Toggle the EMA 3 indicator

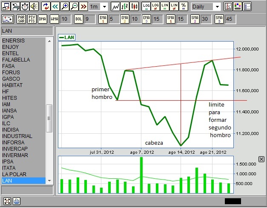pyautogui.click(x=146, y=19)
